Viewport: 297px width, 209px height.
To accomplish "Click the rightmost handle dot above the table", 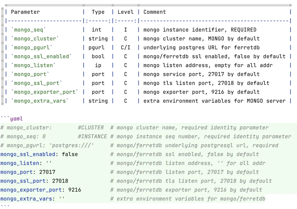I will [290, 5].
